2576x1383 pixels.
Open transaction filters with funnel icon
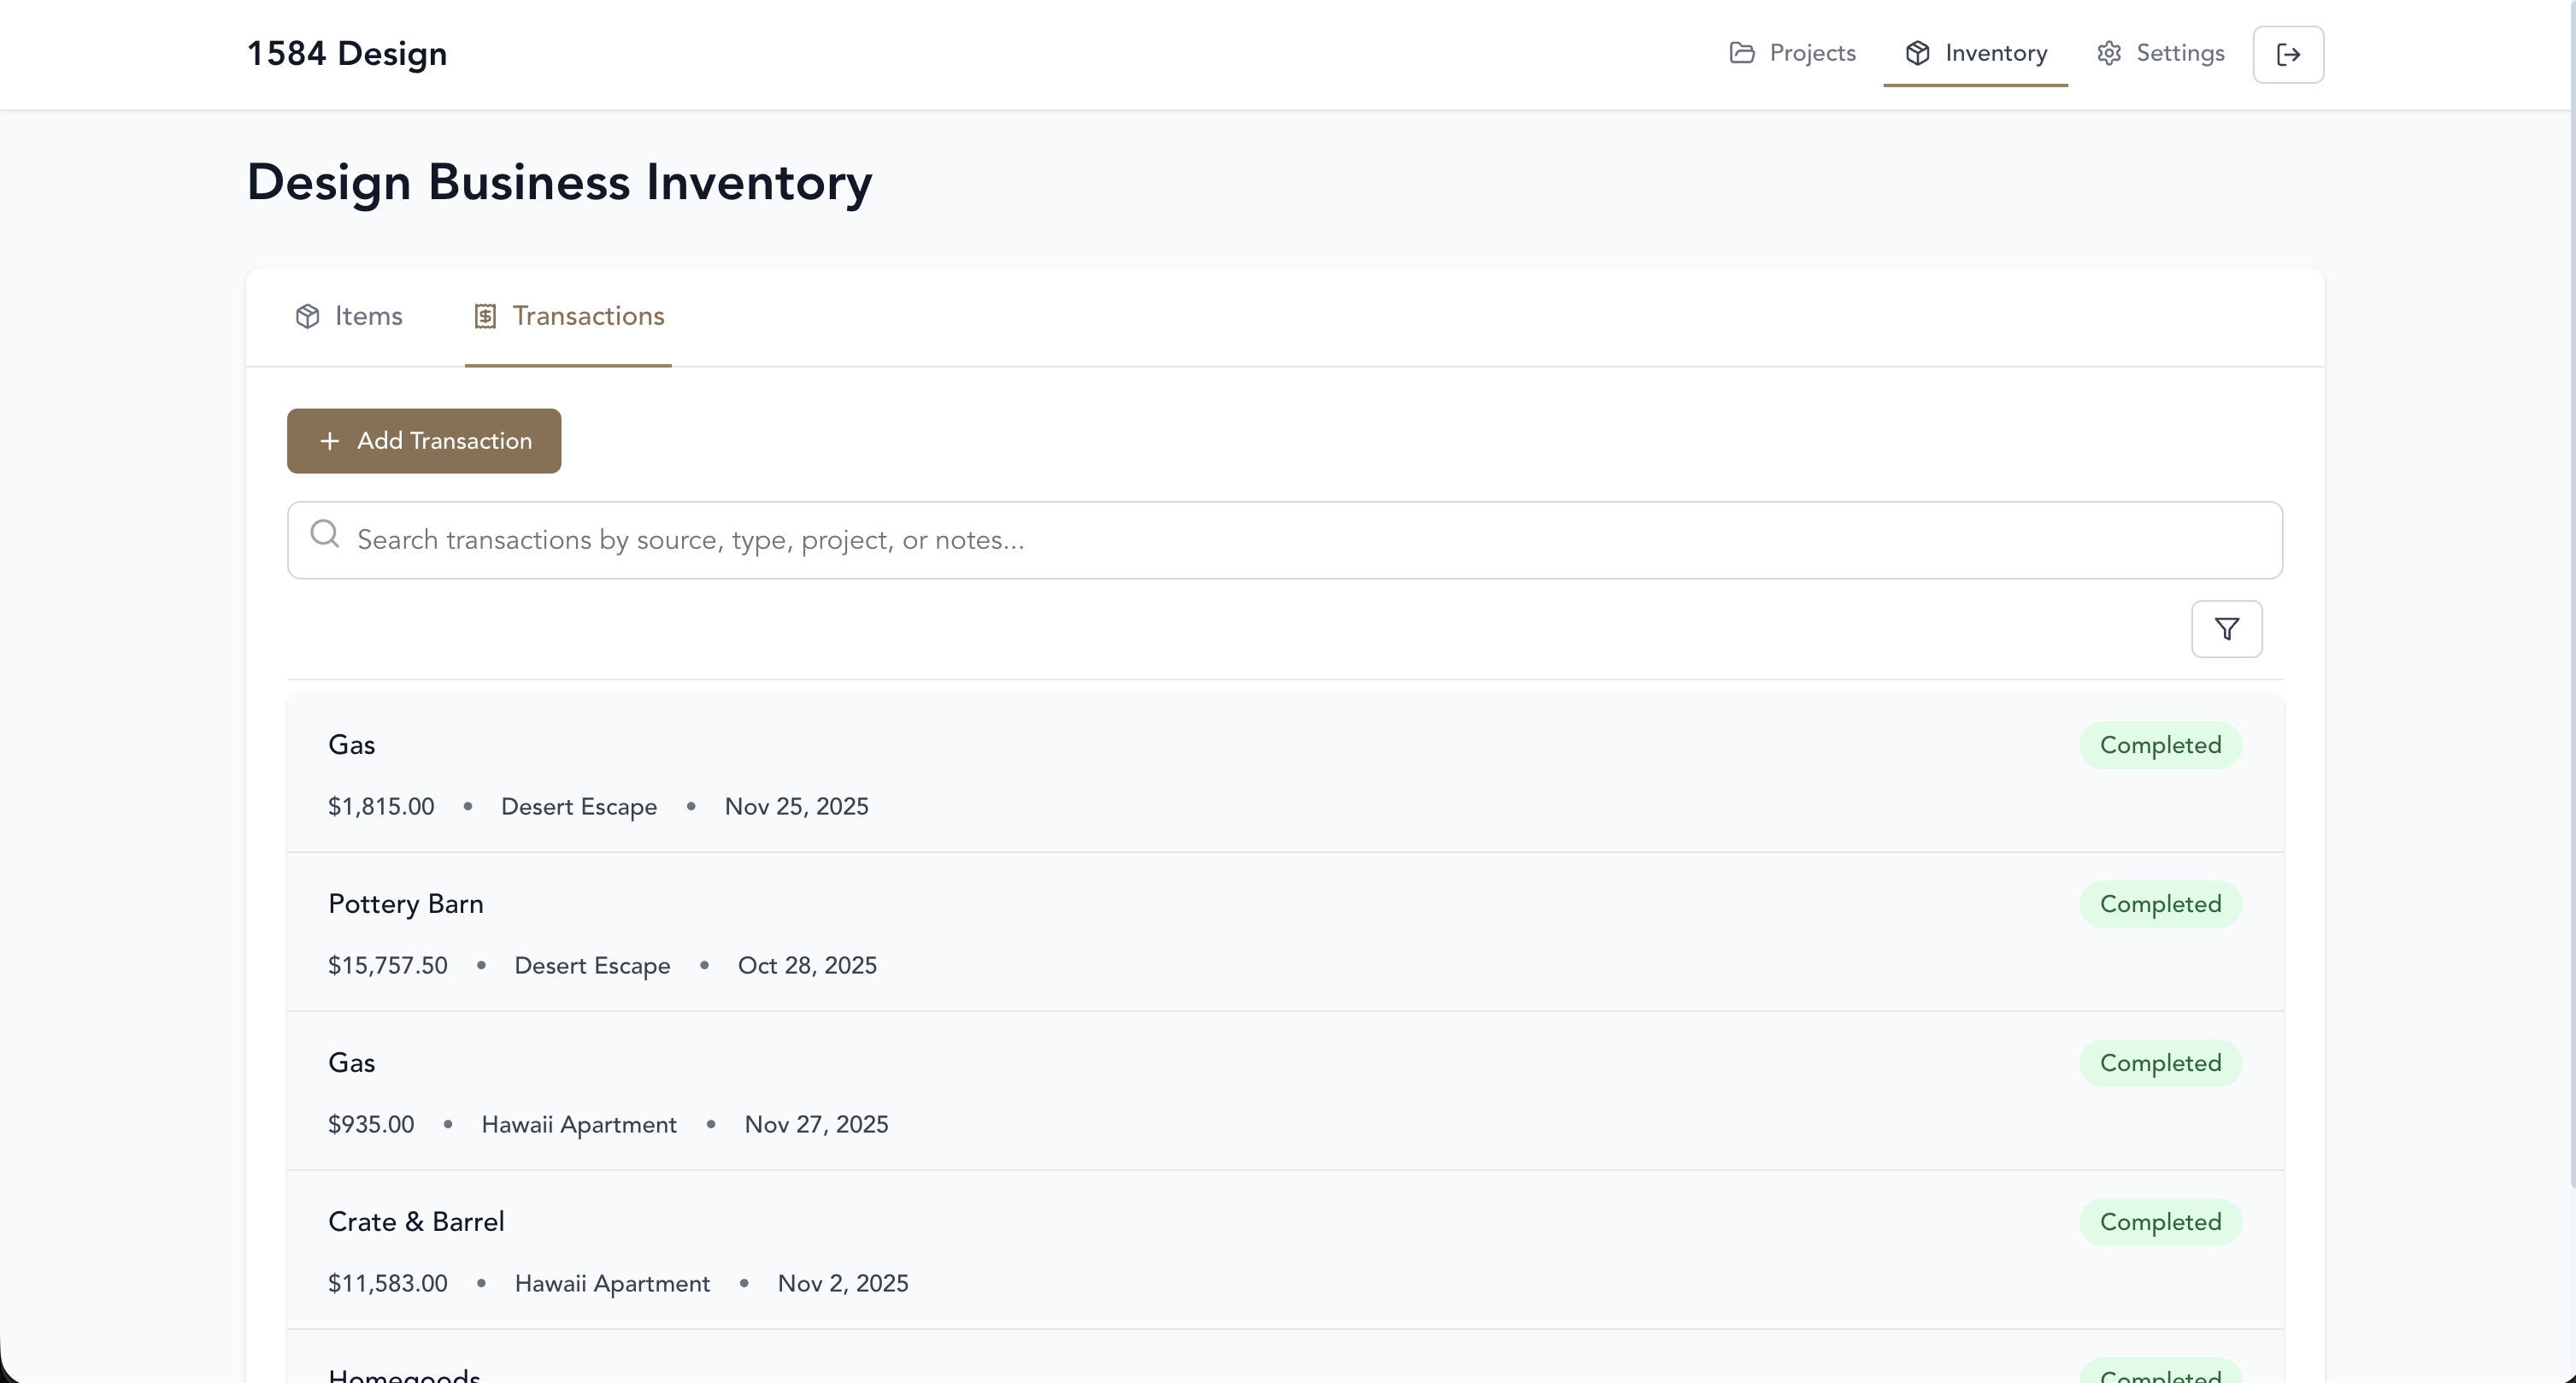(2226, 629)
